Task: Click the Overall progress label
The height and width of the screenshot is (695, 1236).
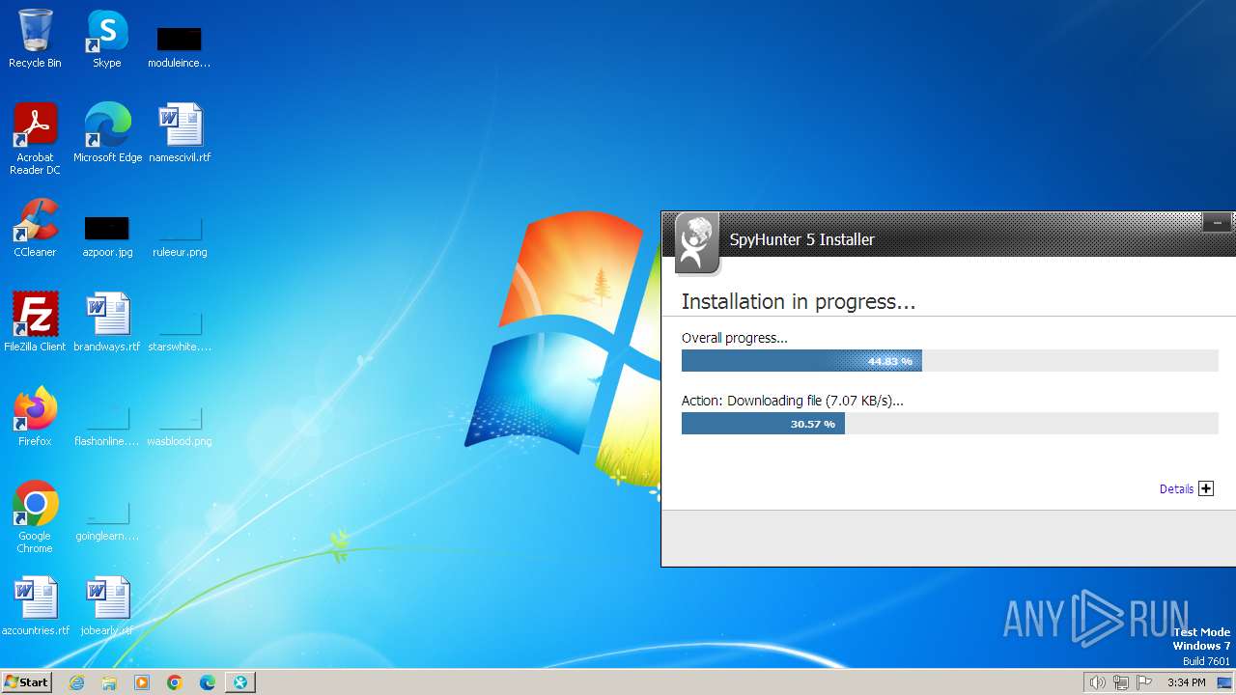Action: click(735, 338)
